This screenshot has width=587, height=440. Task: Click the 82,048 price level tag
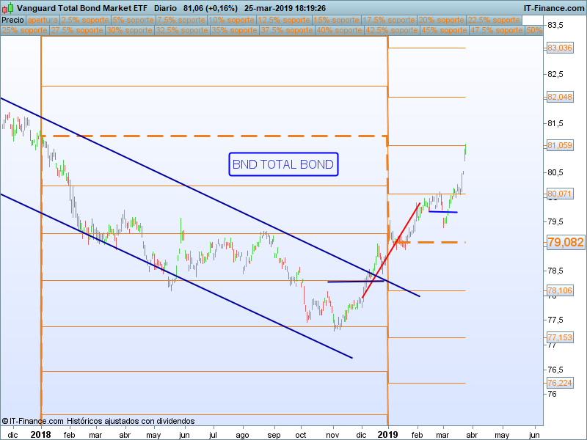pos(560,97)
